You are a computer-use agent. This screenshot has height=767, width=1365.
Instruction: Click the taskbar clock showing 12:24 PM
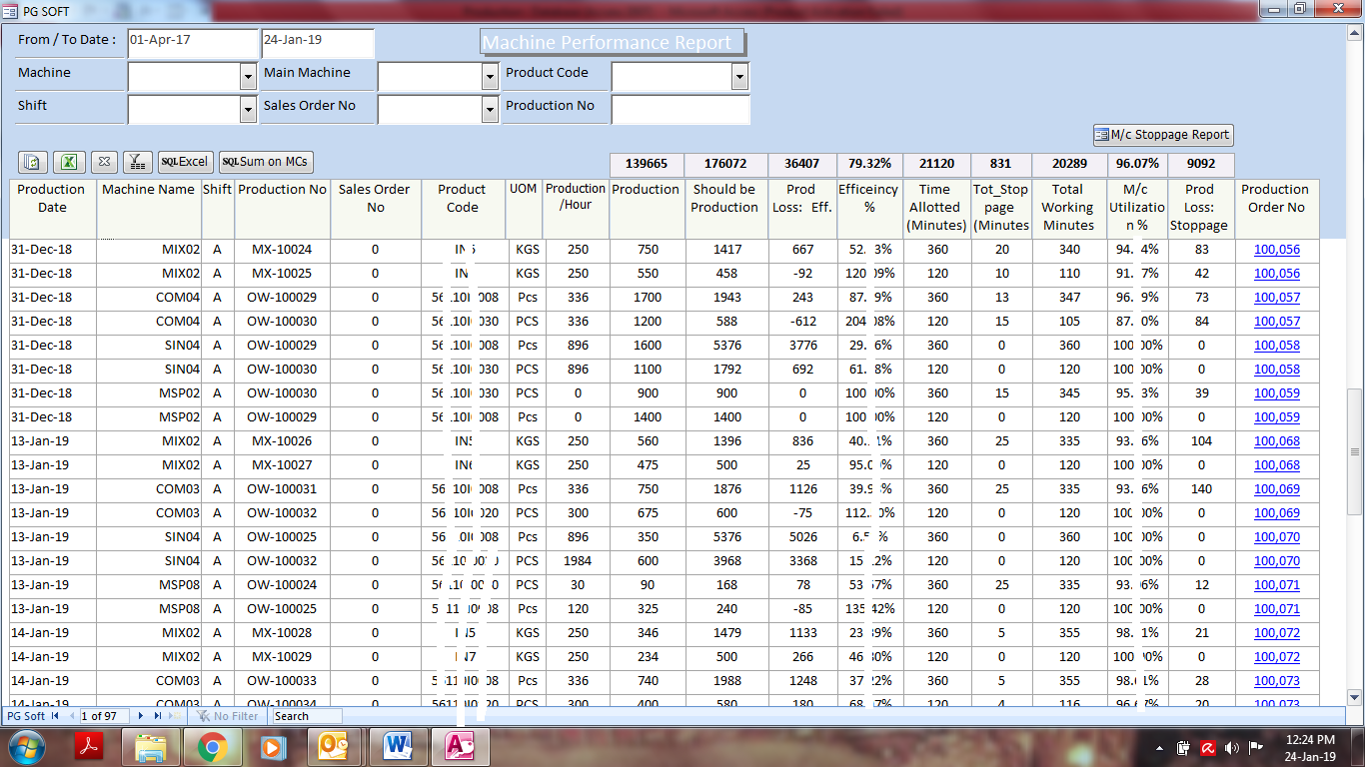(x=1309, y=748)
